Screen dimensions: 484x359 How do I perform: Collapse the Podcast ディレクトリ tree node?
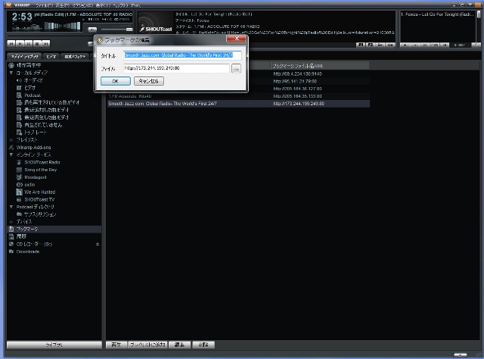click(11, 207)
